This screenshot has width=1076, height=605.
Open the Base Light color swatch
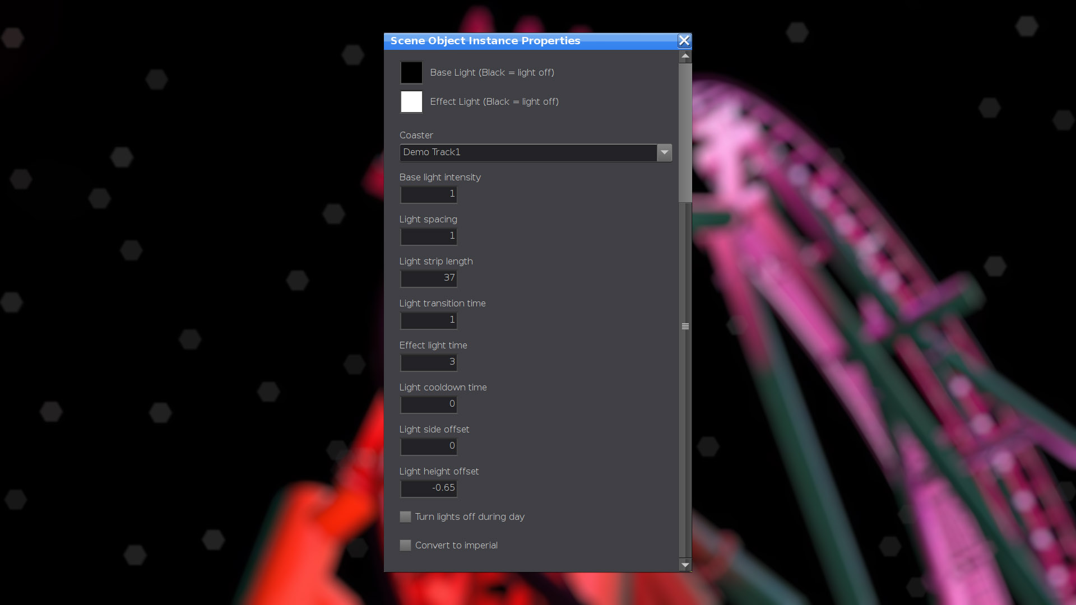pos(411,73)
